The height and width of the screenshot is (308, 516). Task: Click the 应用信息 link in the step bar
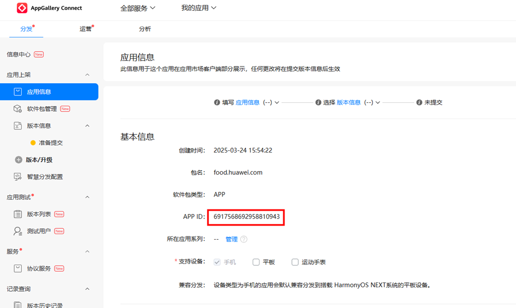pyautogui.click(x=248, y=102)
